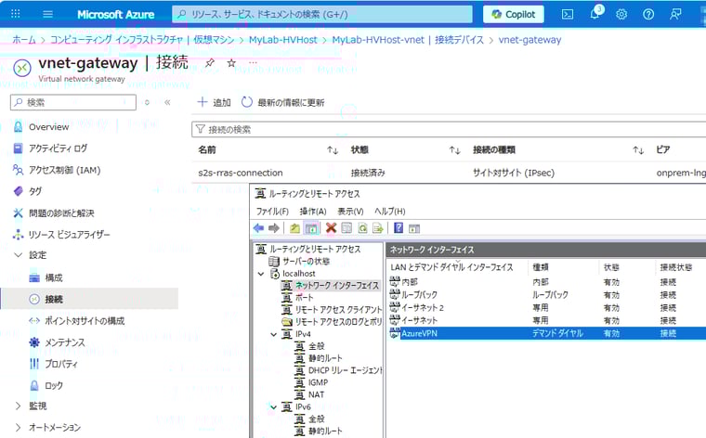Image resolution: width=706 pixels, height=438 pixels.
Task: Collapse the sidebar with double chevron
Action: pyautogui.click(x=167, y=102)
